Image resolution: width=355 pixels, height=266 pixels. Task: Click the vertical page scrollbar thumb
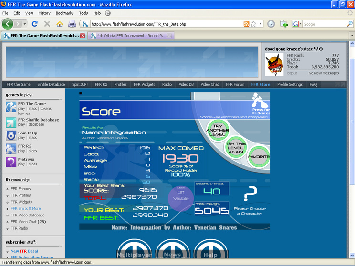click(352, 121)
